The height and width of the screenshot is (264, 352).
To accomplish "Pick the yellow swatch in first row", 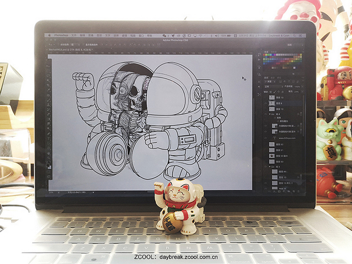I will pyautogui.click(x=267, y=55).
